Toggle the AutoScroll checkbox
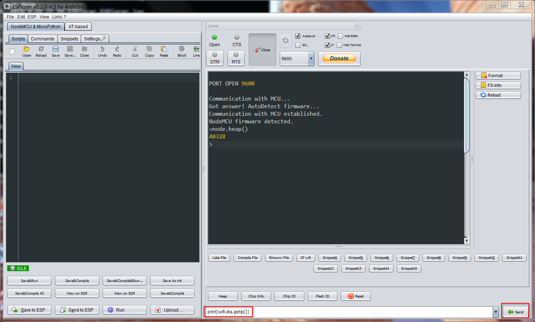Screen dimensions: 535x322 pyautogui.click(x=298, y=36)
